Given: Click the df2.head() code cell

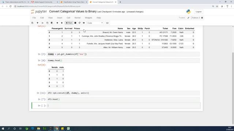Looking at the screenshot, I should tap(123, 99).
